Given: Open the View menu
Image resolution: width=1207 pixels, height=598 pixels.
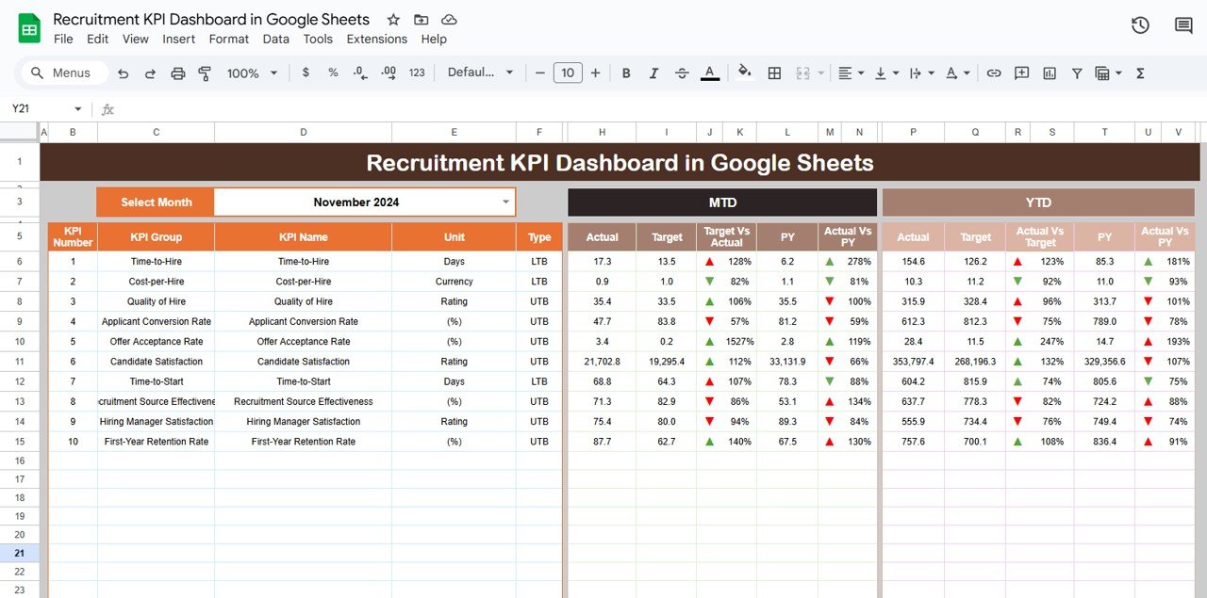Looking at the screenshot, I should (x=135, y=39).
